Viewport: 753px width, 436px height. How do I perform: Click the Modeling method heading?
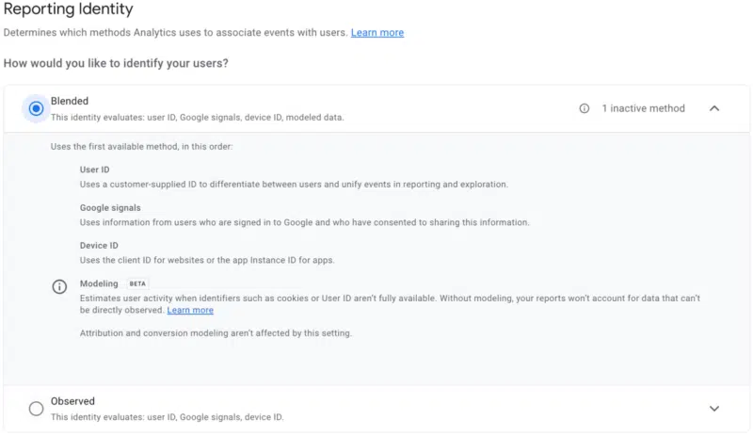coord(99,283)
